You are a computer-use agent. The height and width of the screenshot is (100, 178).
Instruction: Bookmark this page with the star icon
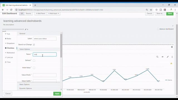151,10
